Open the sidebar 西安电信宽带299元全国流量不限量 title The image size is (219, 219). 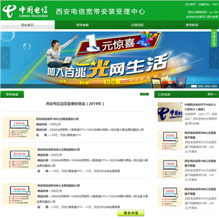point(200,191)
